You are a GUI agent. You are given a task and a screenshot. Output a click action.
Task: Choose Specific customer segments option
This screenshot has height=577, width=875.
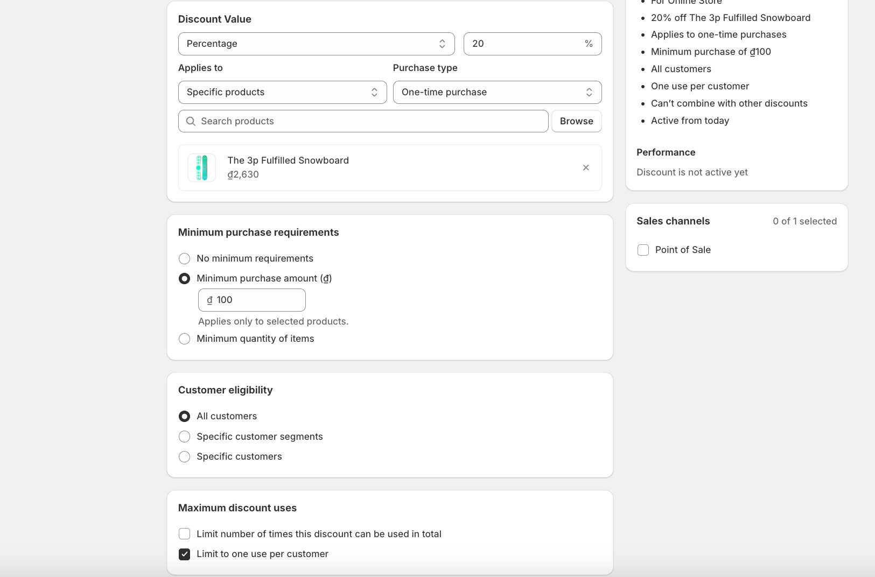185,437
